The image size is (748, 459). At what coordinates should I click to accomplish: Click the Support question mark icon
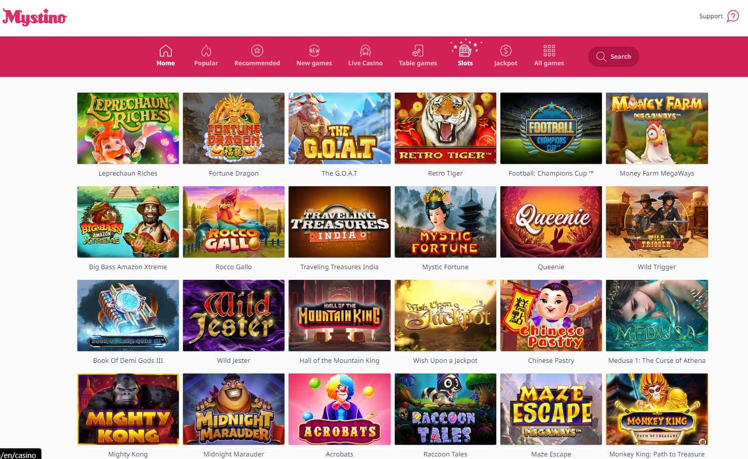732,16
